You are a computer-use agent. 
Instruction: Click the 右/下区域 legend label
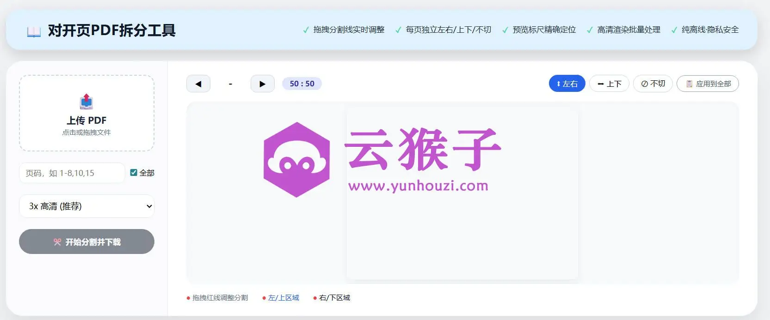334,298
